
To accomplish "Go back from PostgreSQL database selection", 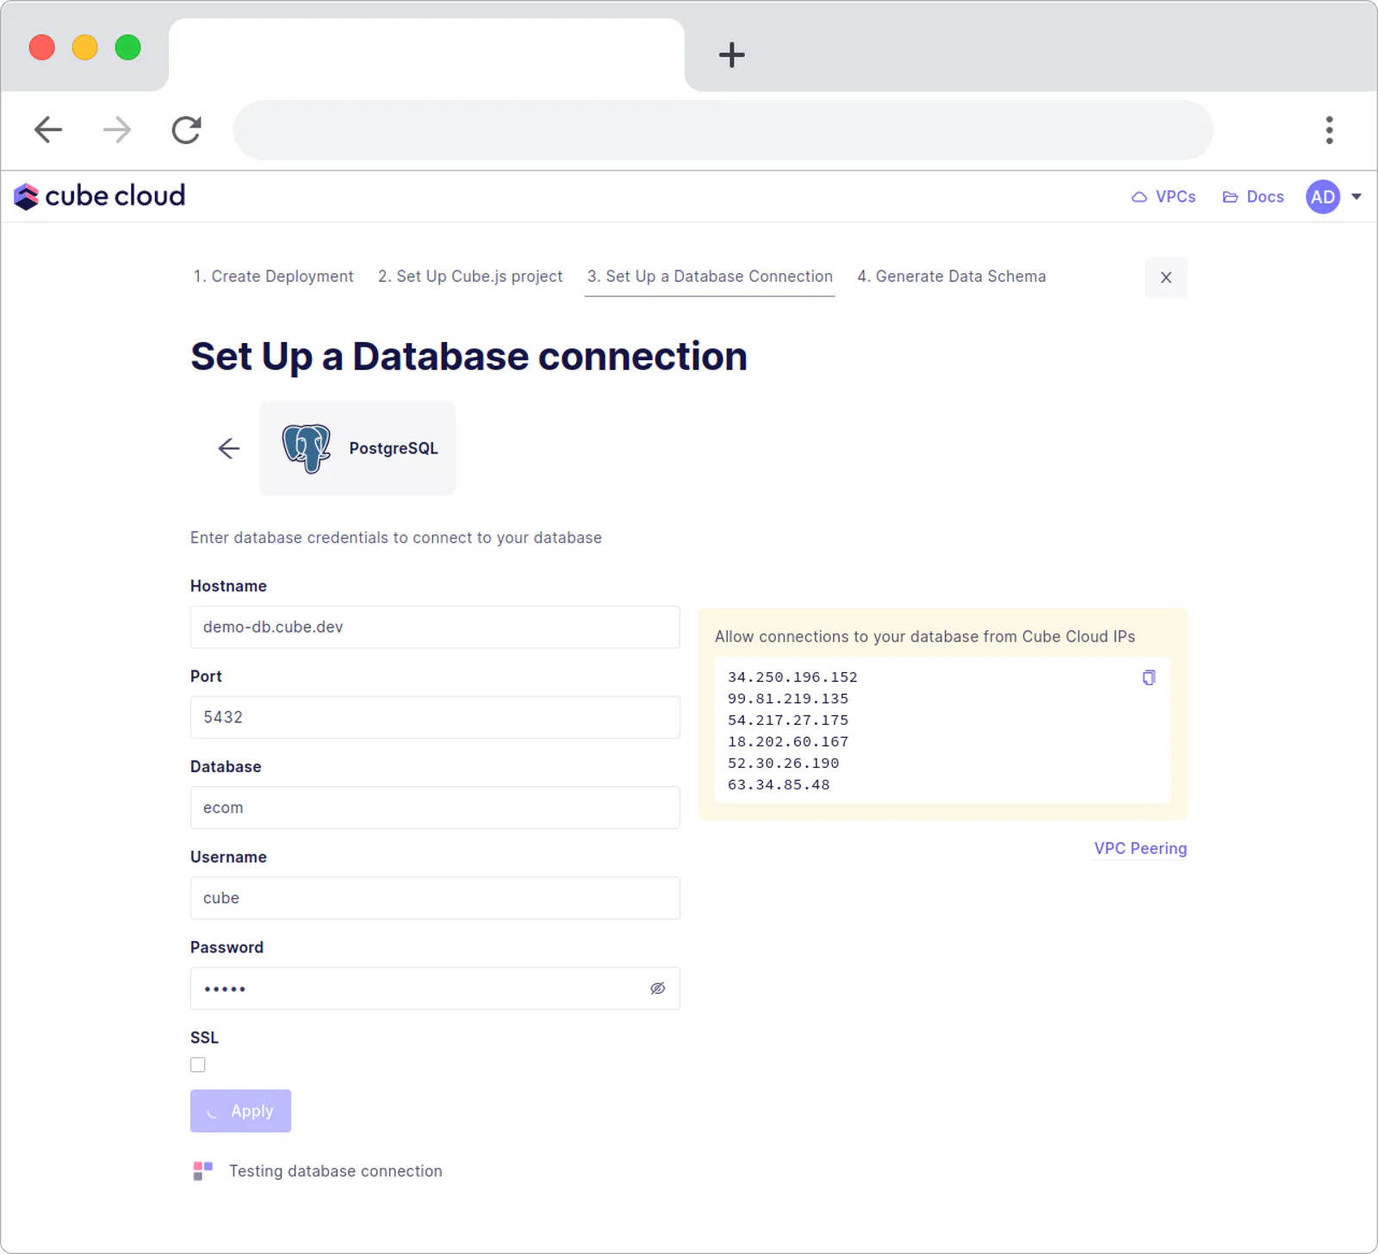I will click(x=228, y=448).
